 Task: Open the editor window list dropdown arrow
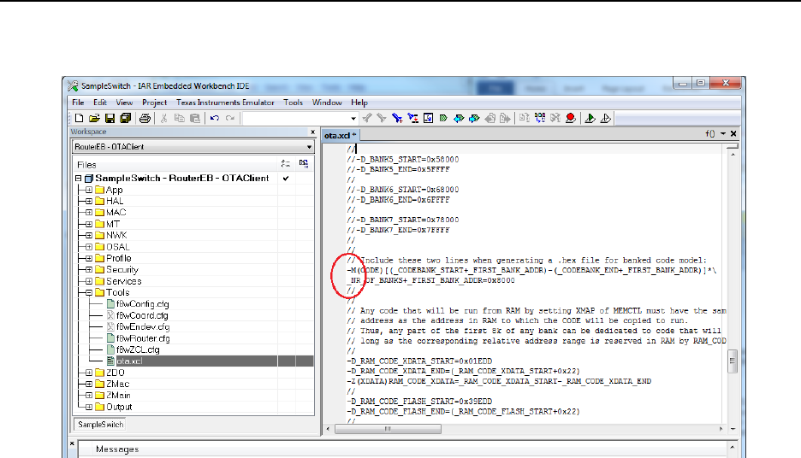click(x=723, y=133)
